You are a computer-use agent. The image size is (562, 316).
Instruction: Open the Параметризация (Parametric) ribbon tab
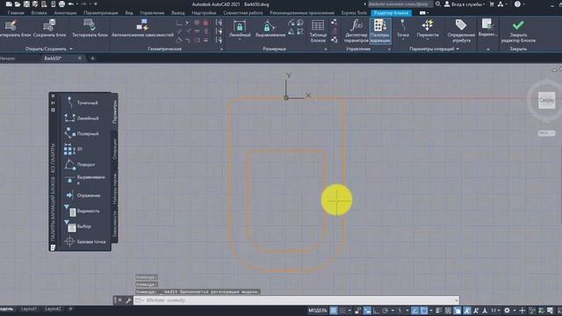click(x=101, y=12)
